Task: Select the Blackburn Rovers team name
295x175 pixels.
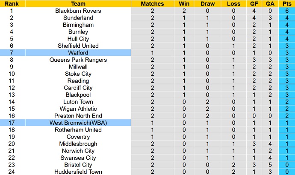Action: click(78, 11)
